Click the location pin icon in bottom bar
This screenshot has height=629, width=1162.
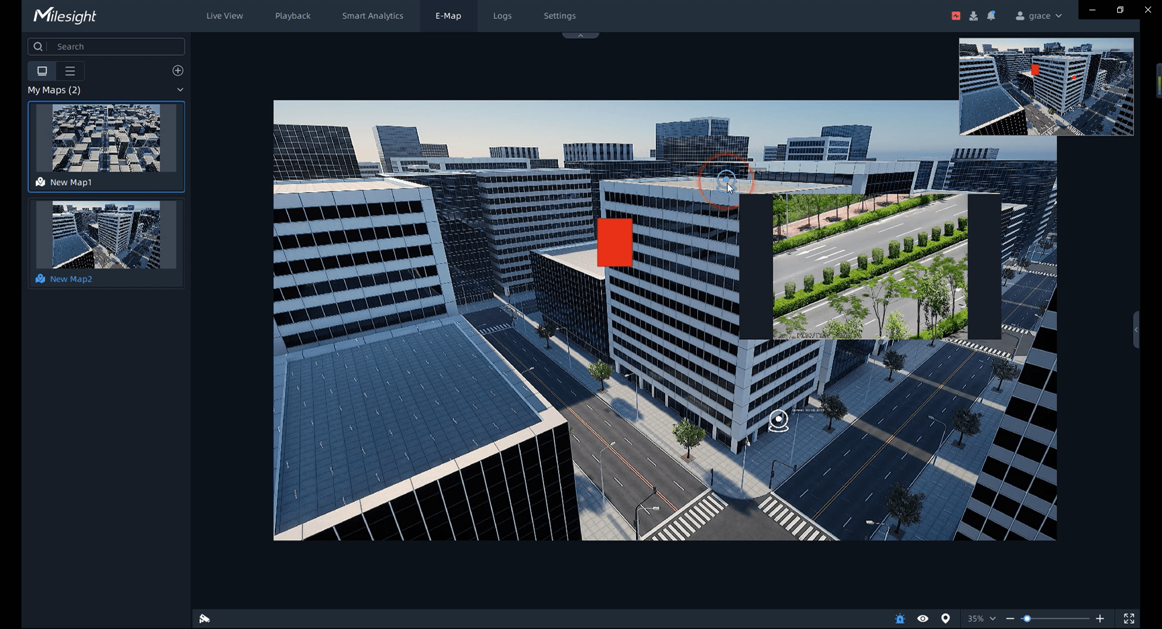pos(945,618)
